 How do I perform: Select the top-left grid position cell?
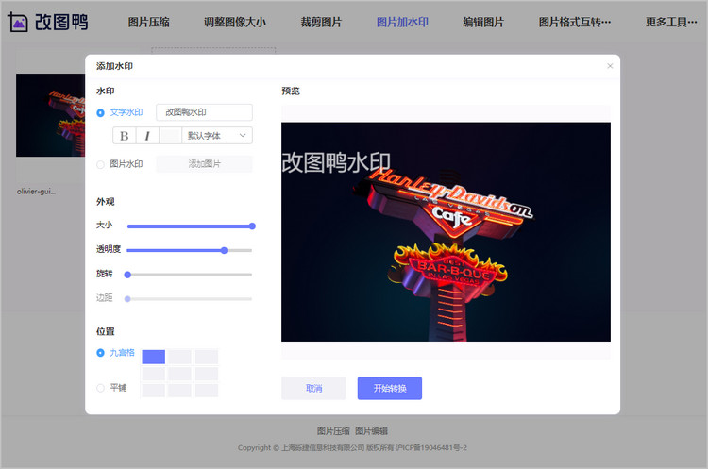click(154, 357)
